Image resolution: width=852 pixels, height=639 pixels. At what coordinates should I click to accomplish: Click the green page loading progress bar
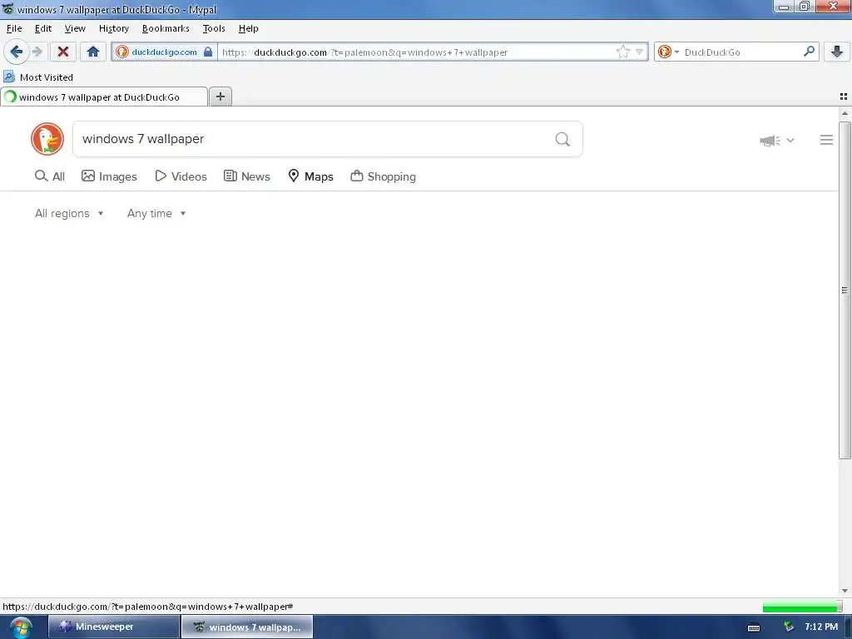(802, 607)
